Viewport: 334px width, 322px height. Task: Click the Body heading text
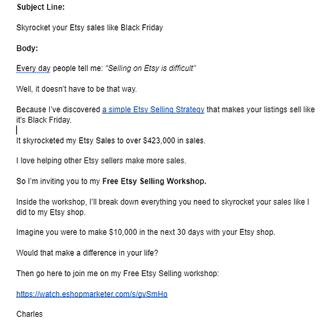[27, 48]
